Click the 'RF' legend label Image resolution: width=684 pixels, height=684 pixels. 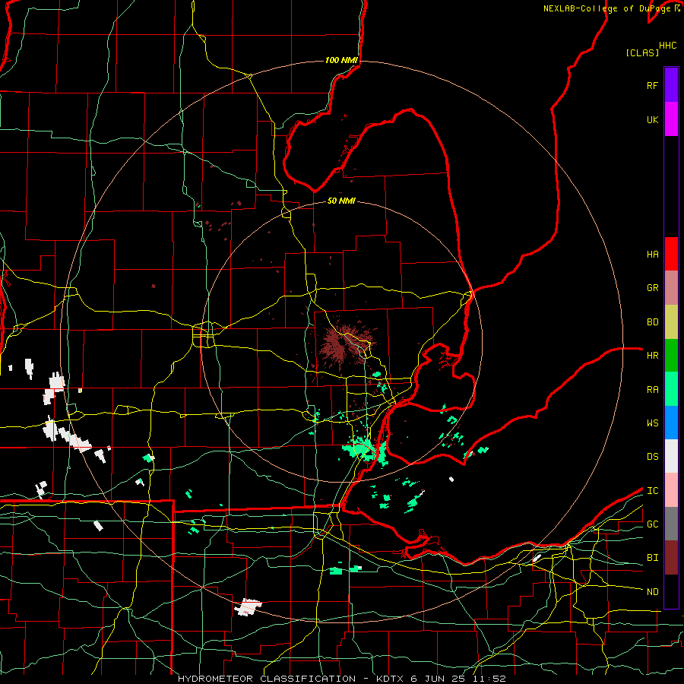click(x=652, y=85)
